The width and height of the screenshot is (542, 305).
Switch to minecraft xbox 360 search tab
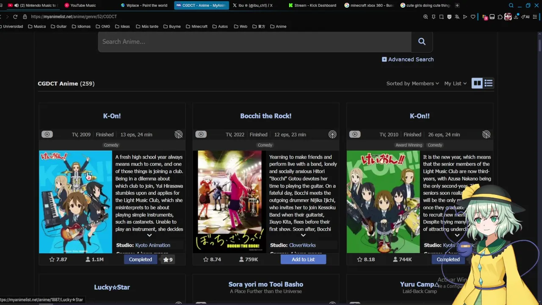point(369,6)
